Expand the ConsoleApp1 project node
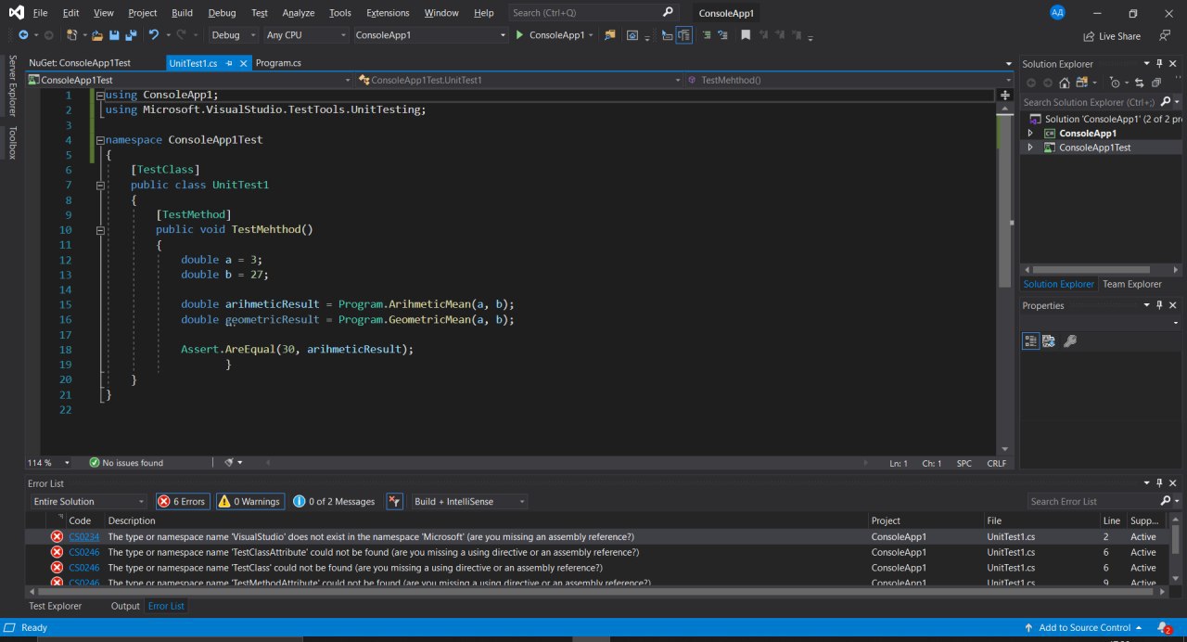The width and height of the screenshot is (1187, 642). [1029, 133]
